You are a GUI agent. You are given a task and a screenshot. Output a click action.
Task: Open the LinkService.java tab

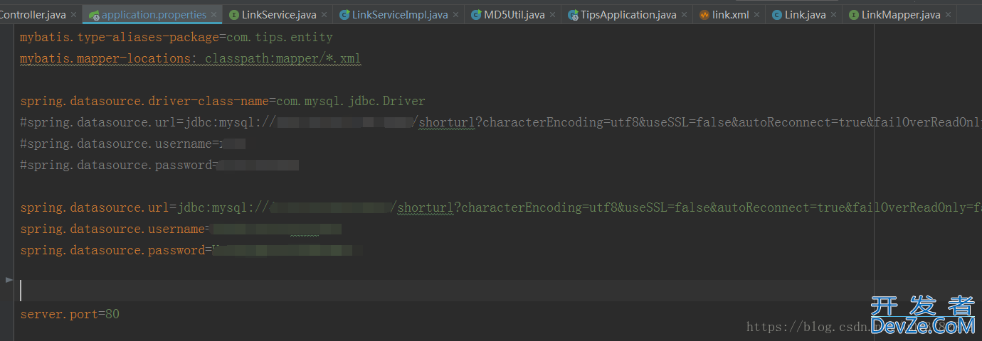tap(279, 14)
